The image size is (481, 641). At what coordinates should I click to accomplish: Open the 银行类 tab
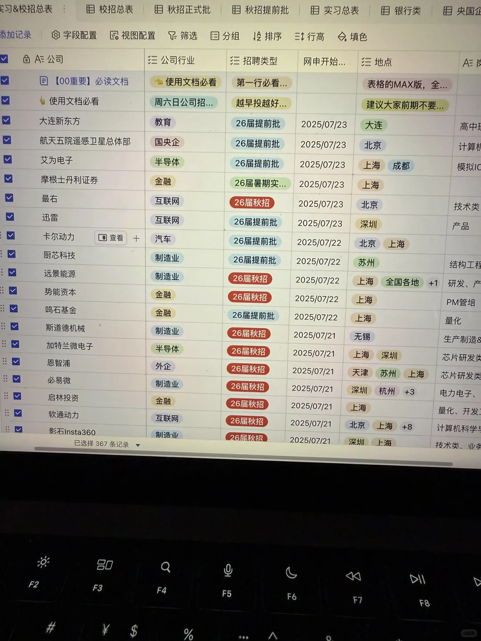(401, 11)
